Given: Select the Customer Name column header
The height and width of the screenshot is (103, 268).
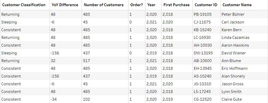Looking at the screenshot, I should point(237,5).
